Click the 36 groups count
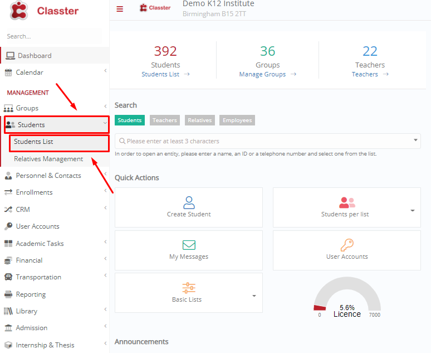Image resolution: width=431 pixels, height=353 pixels. pyautogui.click(x=267, y=51)
